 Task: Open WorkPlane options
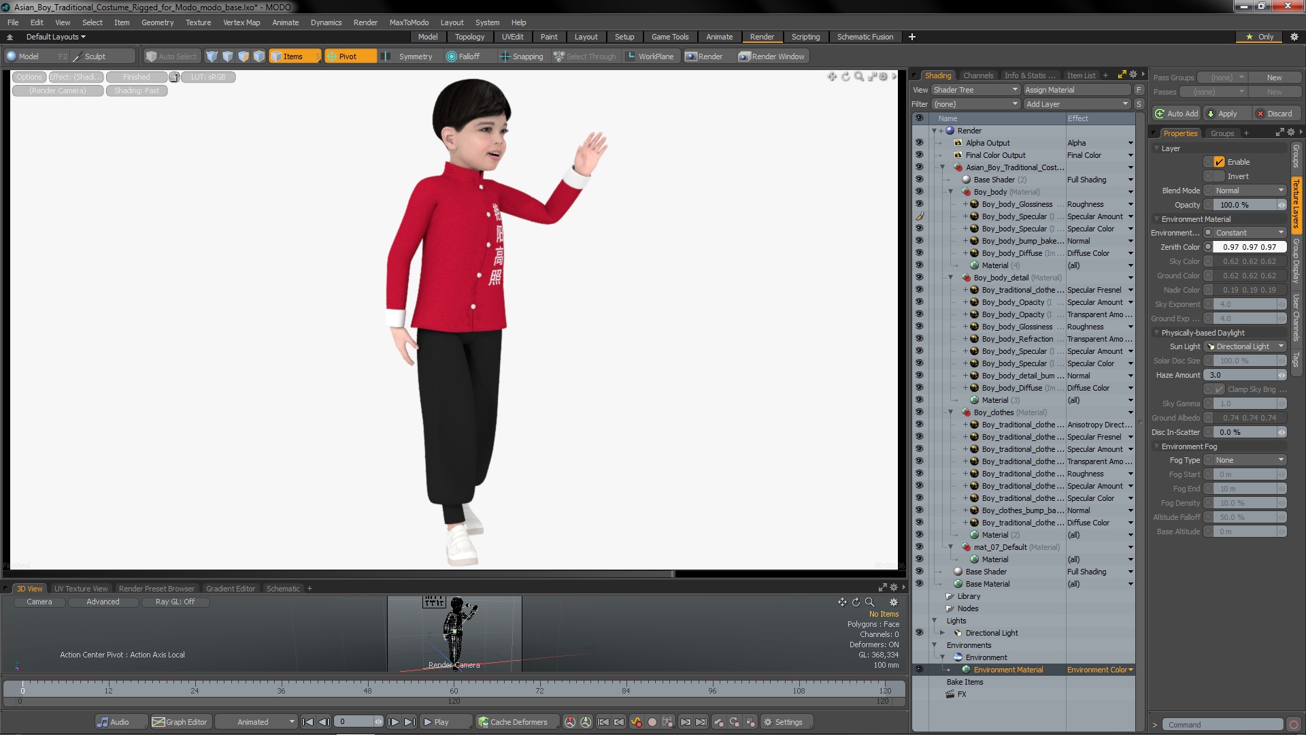tap(650, 56)
